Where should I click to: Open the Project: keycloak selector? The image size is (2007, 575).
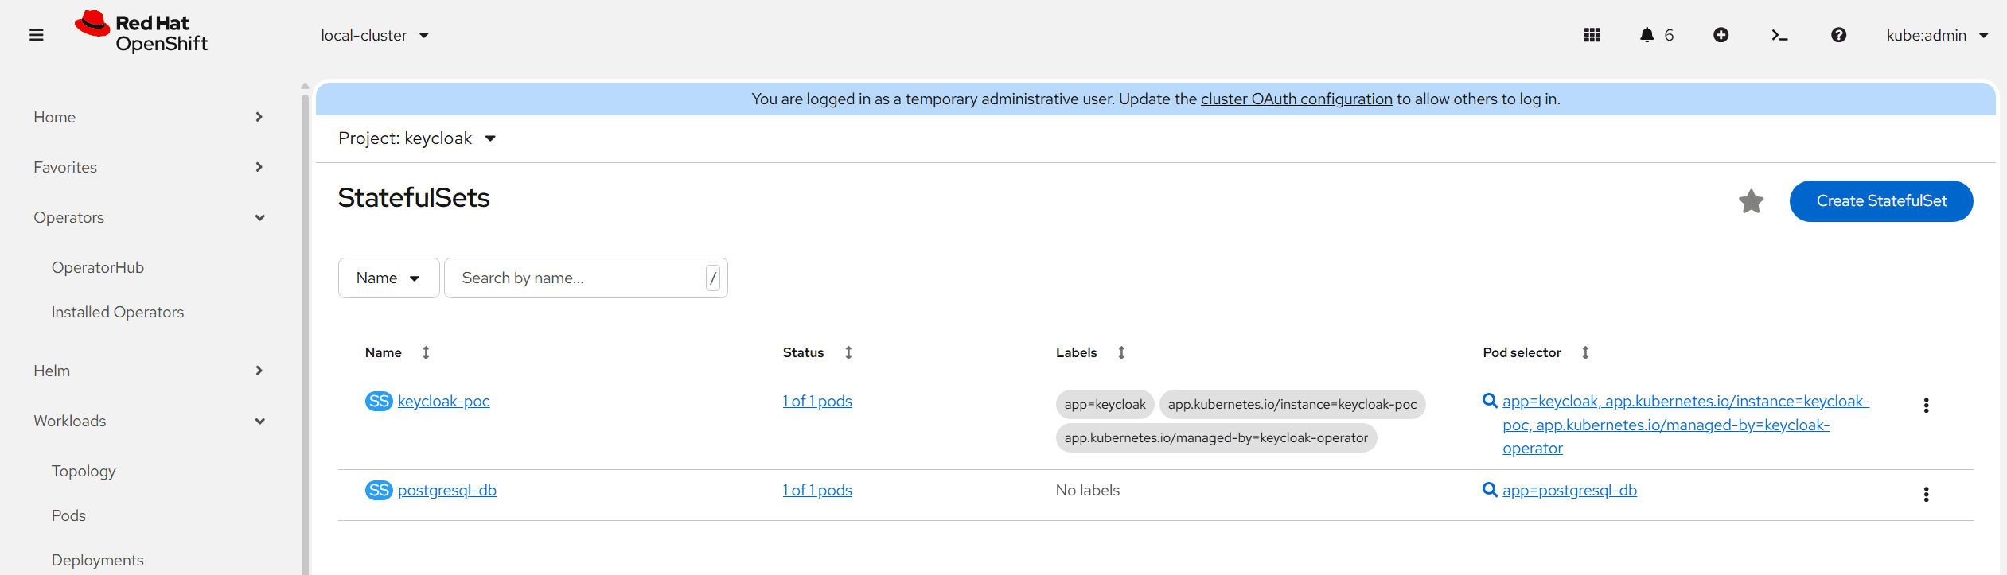click(417, 138)
